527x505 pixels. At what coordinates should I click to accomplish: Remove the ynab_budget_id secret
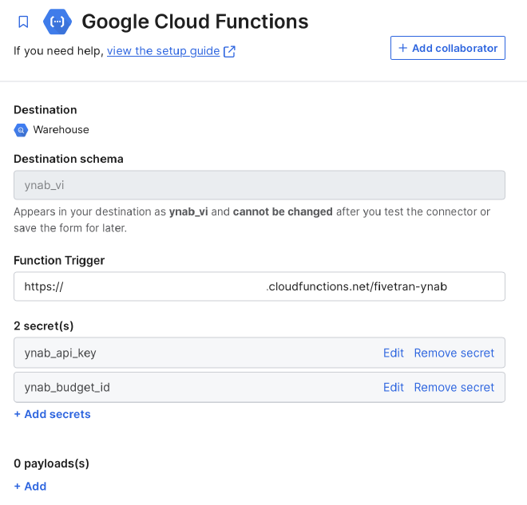click(x=454, y=387)
